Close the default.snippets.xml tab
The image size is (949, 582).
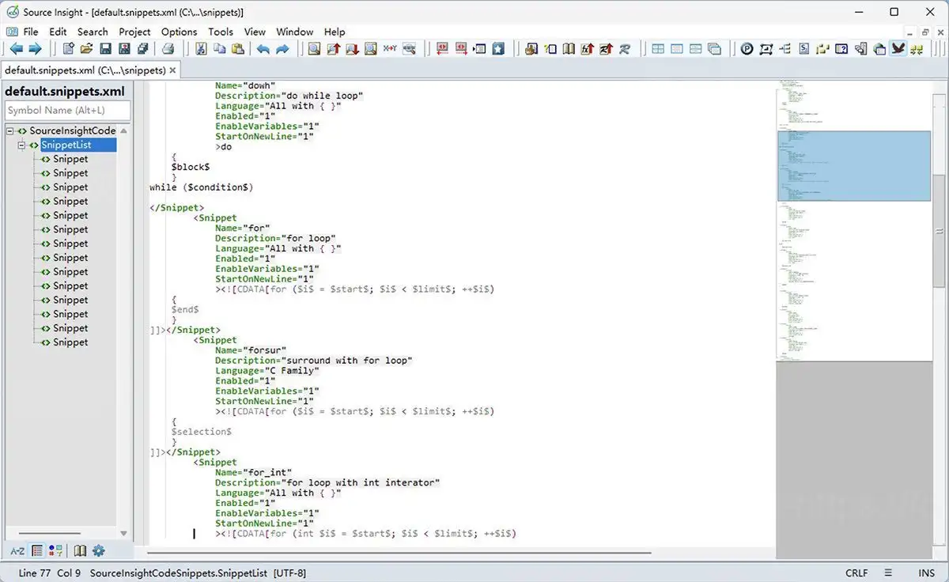(173, 70)
